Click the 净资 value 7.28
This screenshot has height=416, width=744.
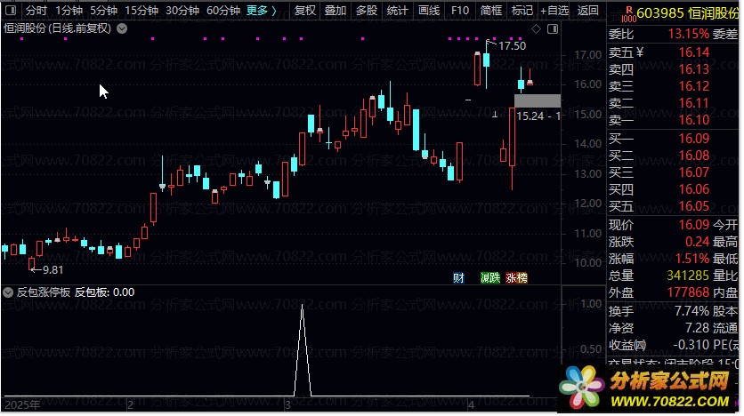(x=697, y=328)
